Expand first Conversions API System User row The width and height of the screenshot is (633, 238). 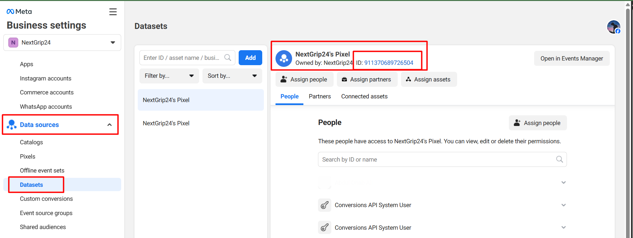(563, 205)
